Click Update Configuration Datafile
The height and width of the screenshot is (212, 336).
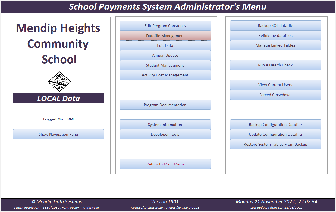tap(275, 134)
